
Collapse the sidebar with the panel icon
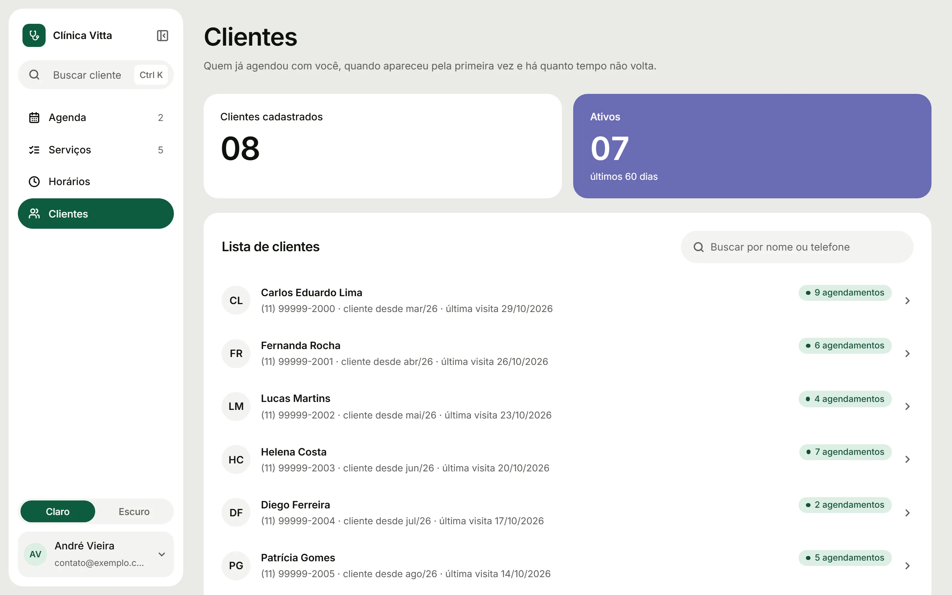click(163, 36)
